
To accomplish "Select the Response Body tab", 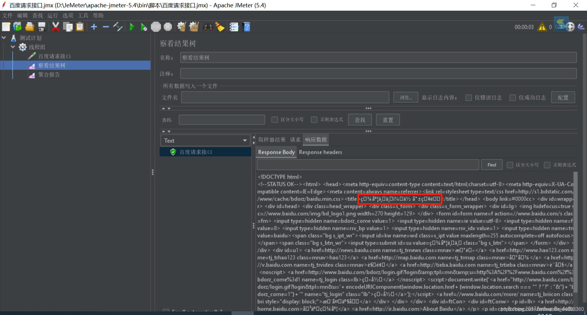I will (x=276, y=152).
